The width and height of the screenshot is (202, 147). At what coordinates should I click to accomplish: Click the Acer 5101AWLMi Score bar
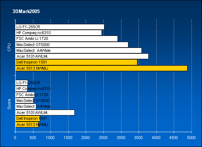click(x=45, y=113)
